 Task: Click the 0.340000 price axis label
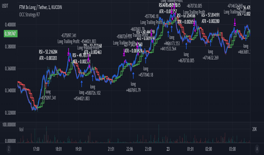[10, 91]
